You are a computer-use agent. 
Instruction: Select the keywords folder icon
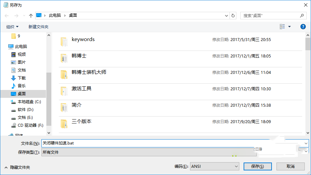click(x=64, y=42)
